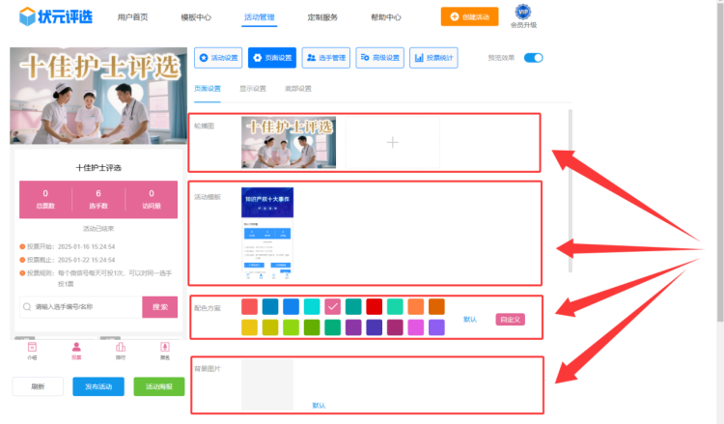Tap the 介绍 icon in preview
The height and width of the screenshot is (424, 724).
(32, 349)
